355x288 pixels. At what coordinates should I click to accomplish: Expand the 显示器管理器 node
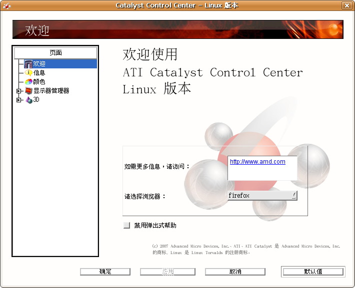click(x=18, y=91)
